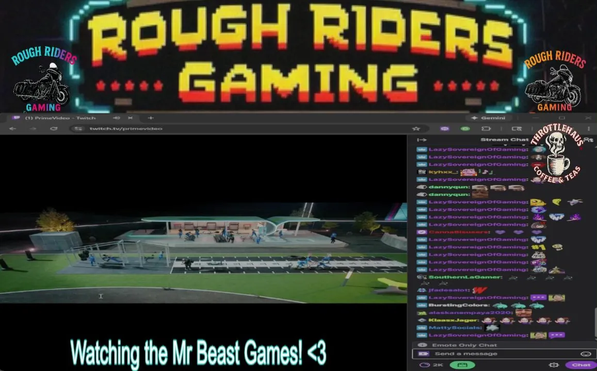Viewport: 597px width, 371px height.
Task: Click username SouthernLaGamer in chat
Action: (x=464, y=277)
